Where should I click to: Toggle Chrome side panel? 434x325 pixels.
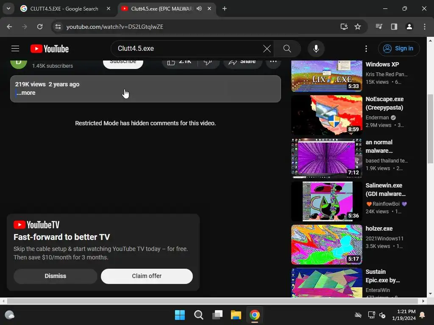(394, 27)
